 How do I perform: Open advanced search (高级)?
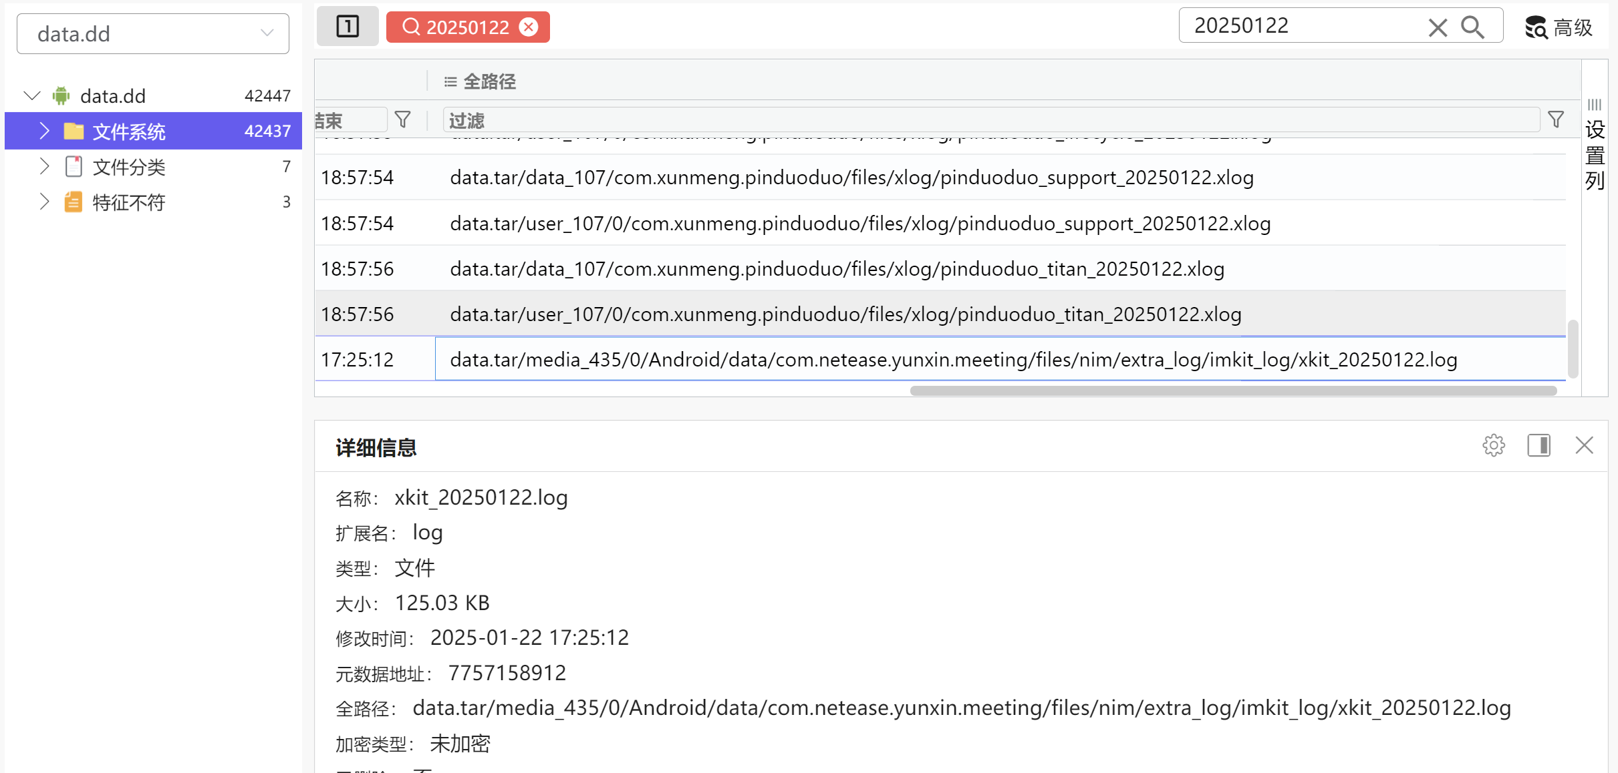tap(1559, 27)
